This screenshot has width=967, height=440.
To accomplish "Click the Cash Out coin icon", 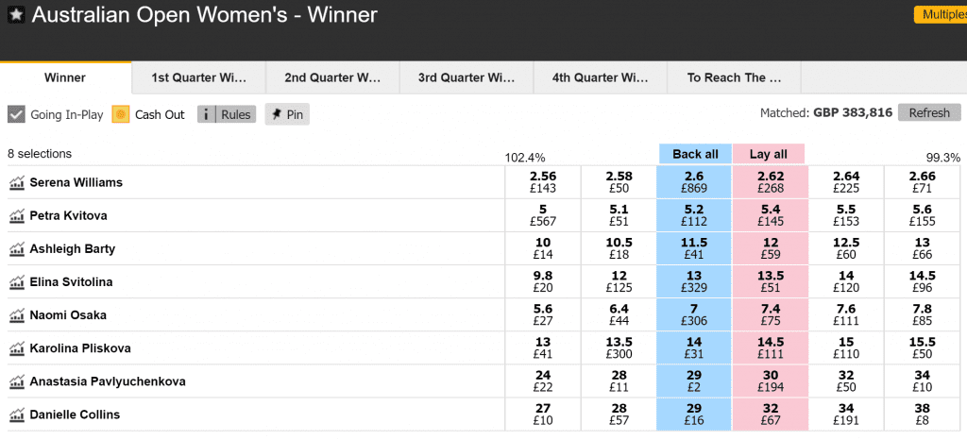I will [121, 114].
